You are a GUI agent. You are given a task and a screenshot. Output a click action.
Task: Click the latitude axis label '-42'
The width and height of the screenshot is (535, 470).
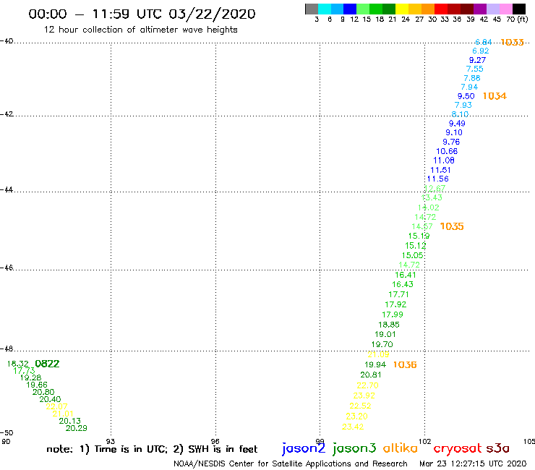tap(7, 114)
